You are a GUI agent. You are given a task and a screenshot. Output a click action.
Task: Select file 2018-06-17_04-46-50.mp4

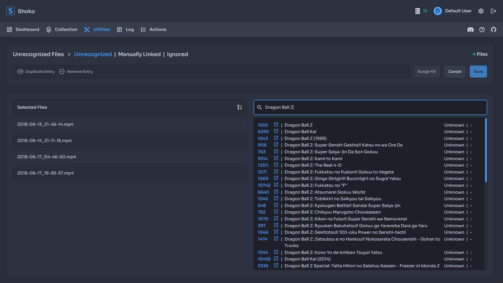tap(130, 157)
